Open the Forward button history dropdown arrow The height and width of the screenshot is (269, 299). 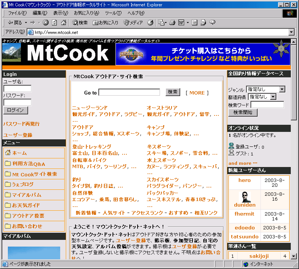[x=39, y=23]
